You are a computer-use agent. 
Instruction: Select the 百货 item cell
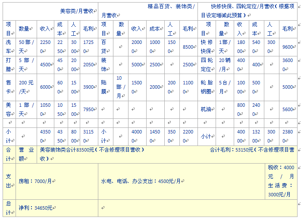tap(105, 47)
